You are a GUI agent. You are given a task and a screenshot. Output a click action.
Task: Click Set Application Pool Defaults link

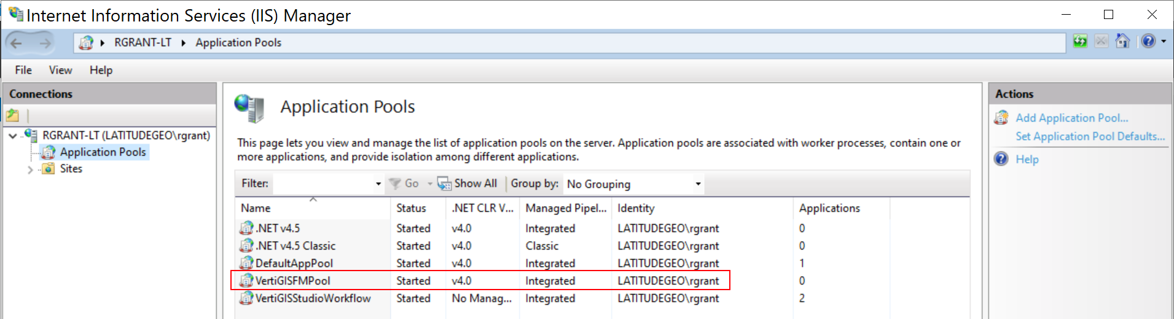pyautogui.click(x=1090, y=136)
